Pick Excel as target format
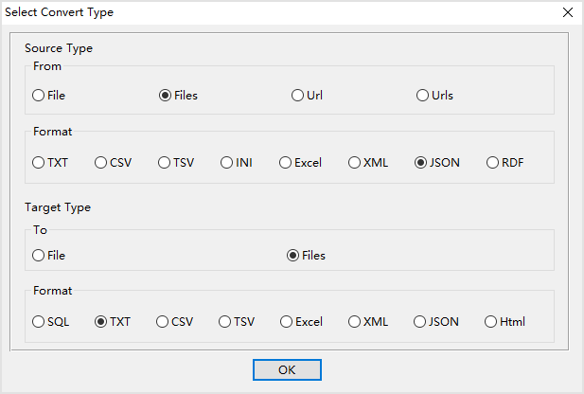The width and height of the screenshot is (584, 394). (287, 322)
